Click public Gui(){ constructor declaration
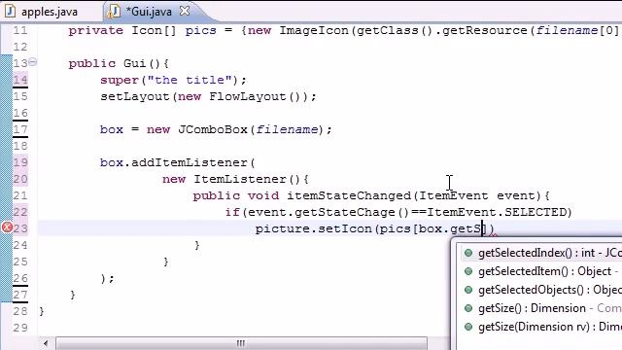The width and height of the screenshot is (622, 350). coord(119,63)
